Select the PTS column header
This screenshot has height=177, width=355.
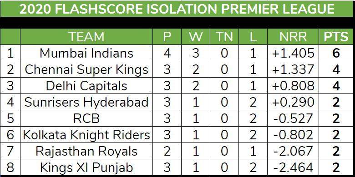336,37
